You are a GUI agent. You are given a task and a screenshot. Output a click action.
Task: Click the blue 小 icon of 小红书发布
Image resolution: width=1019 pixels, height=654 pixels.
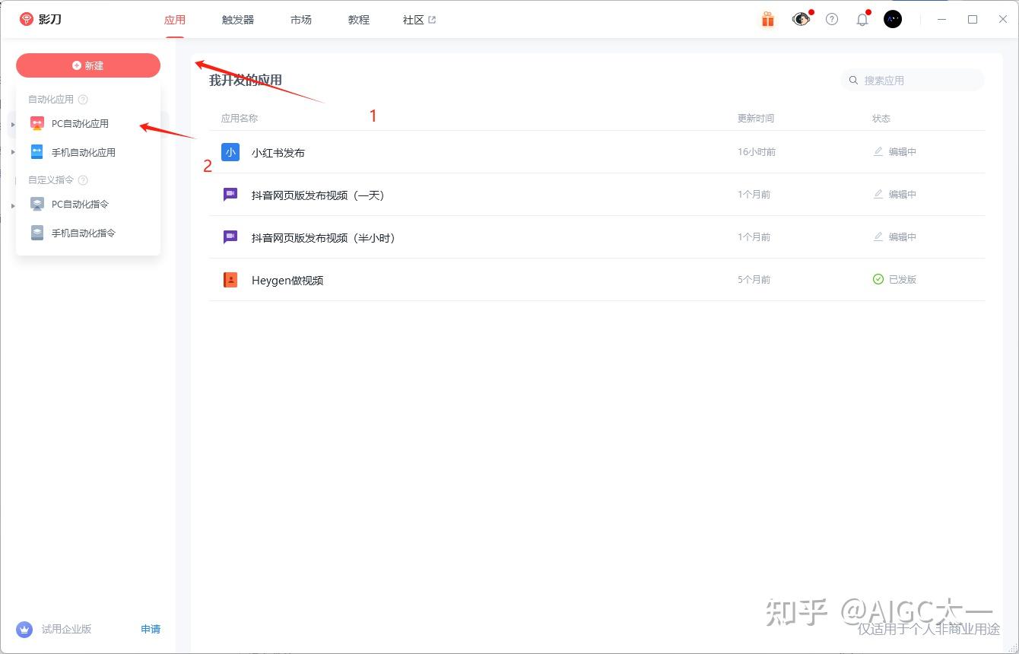(230, 152)
